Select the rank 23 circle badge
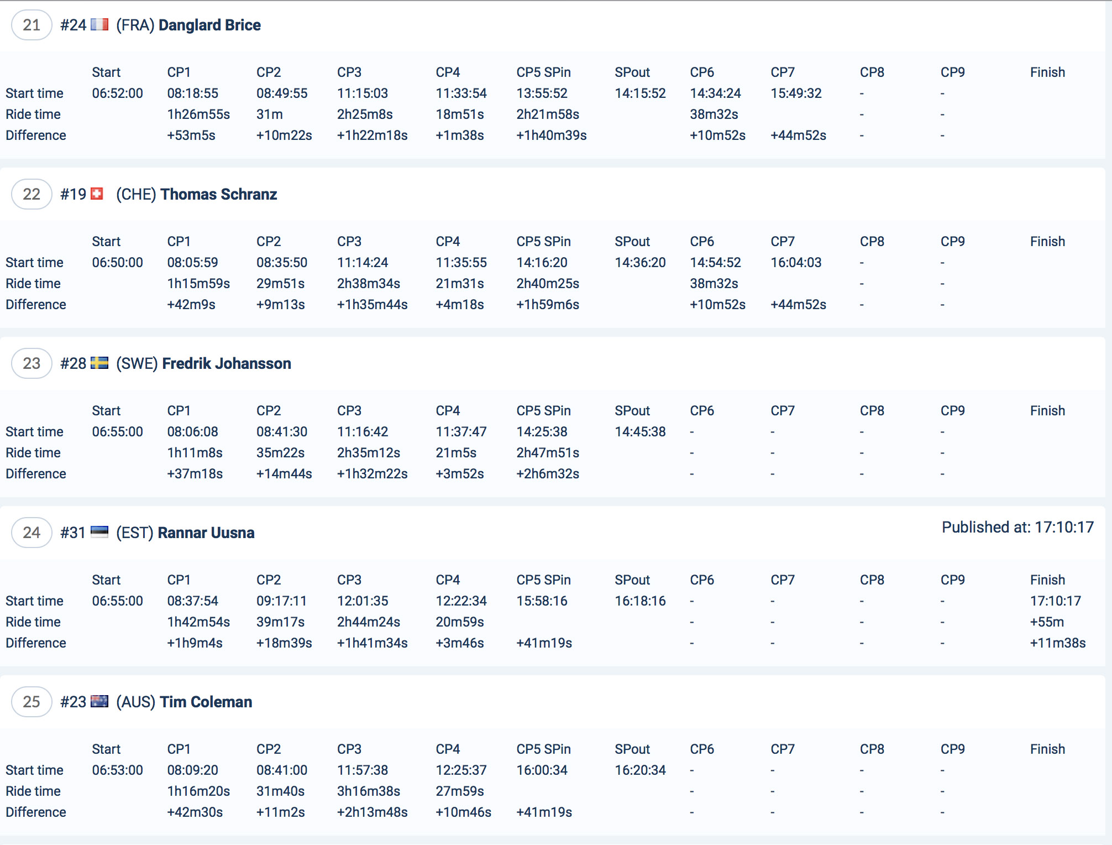The image size is (1112, 845). (32, 363)
